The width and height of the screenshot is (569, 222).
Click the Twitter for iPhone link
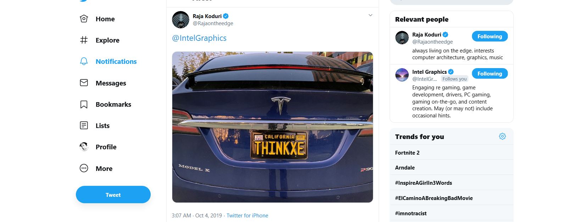click(x=247, y=216)
